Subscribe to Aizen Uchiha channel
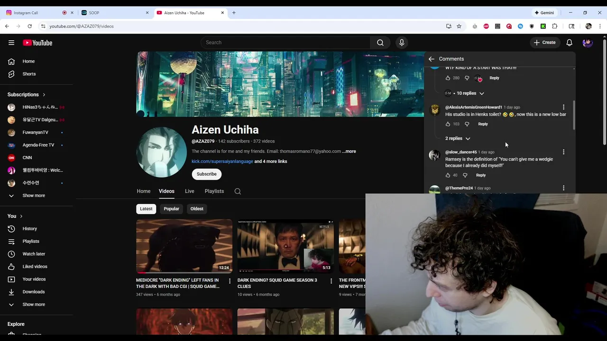This screenshot has width=607, height=341. pyautogui.click(x=207, y=174)
